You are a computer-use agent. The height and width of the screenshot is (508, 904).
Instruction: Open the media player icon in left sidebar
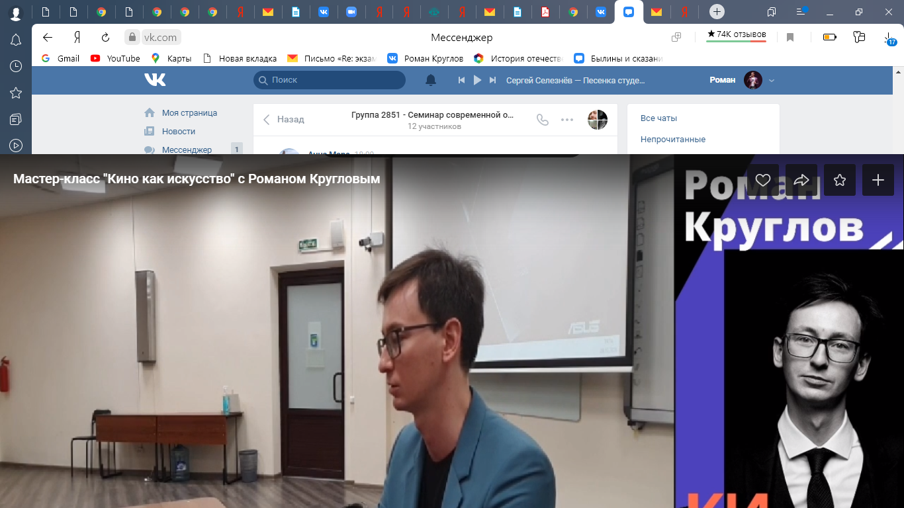pos(16,145)
